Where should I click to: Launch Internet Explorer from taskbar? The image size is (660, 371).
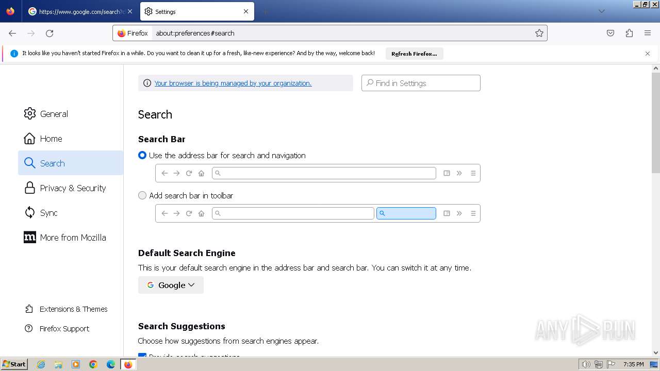pyautogui.click(x=41, y=364)
